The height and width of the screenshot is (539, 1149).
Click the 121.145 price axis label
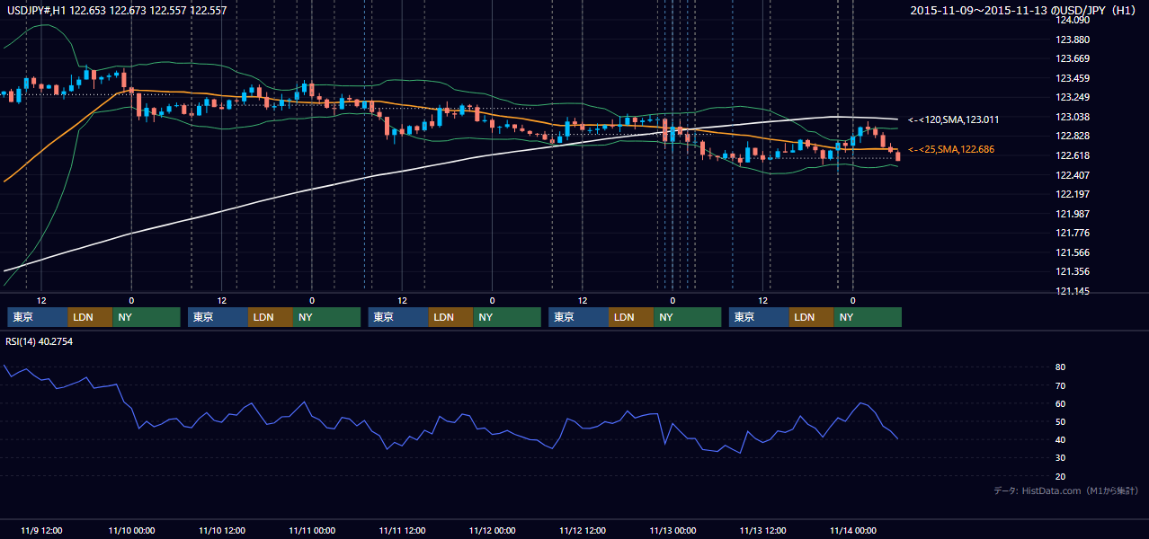[x=1073, y=291]
